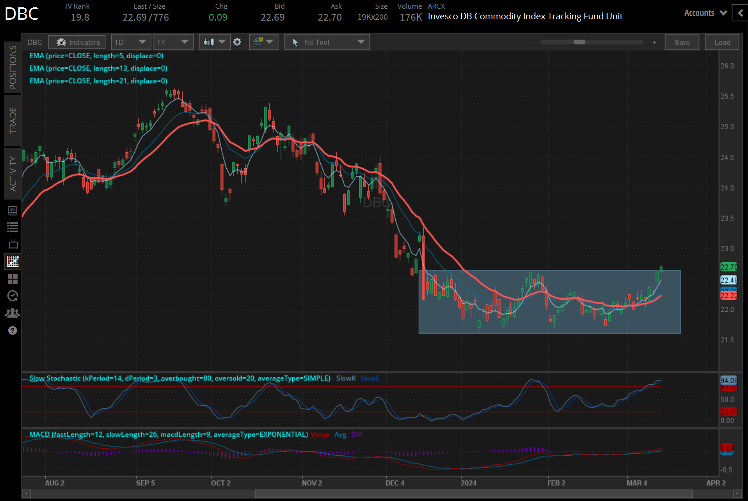748x501 pixels.
Task: Adjust the chart zoom slider
Action: click(580, 42)
